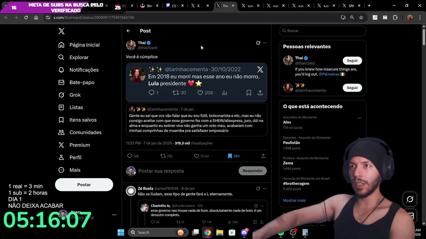Open Discord icon in taskbar
This screenshot has height=239, width=426.
coord(244,232)
